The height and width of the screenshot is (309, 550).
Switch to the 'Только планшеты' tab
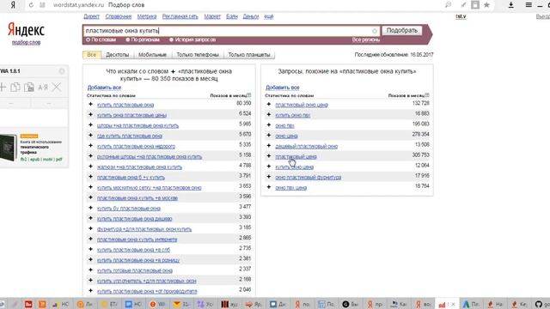[x=249, y=55]
